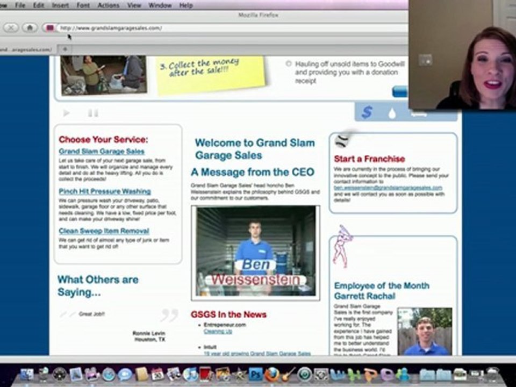
Task: Follow the Grand Slam Garage Sales service link
Action: [102, 152]
